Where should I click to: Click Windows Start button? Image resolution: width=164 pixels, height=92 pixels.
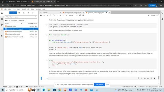pyautogui.click(x=3, y=90)
